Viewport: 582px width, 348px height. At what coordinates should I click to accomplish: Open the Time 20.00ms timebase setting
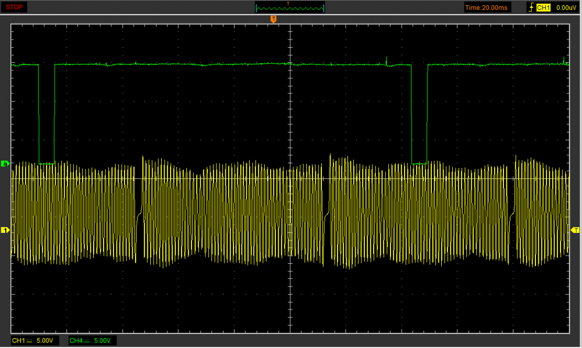486,8
